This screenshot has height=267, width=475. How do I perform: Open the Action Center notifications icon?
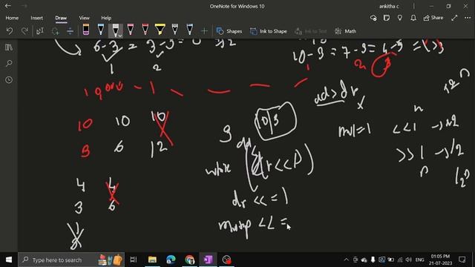coord(462,260)
